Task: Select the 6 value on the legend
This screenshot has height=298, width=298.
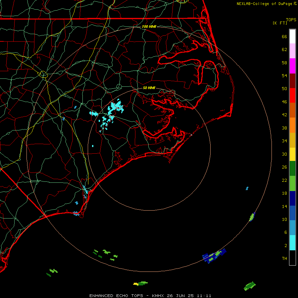Action: point(286,232)
